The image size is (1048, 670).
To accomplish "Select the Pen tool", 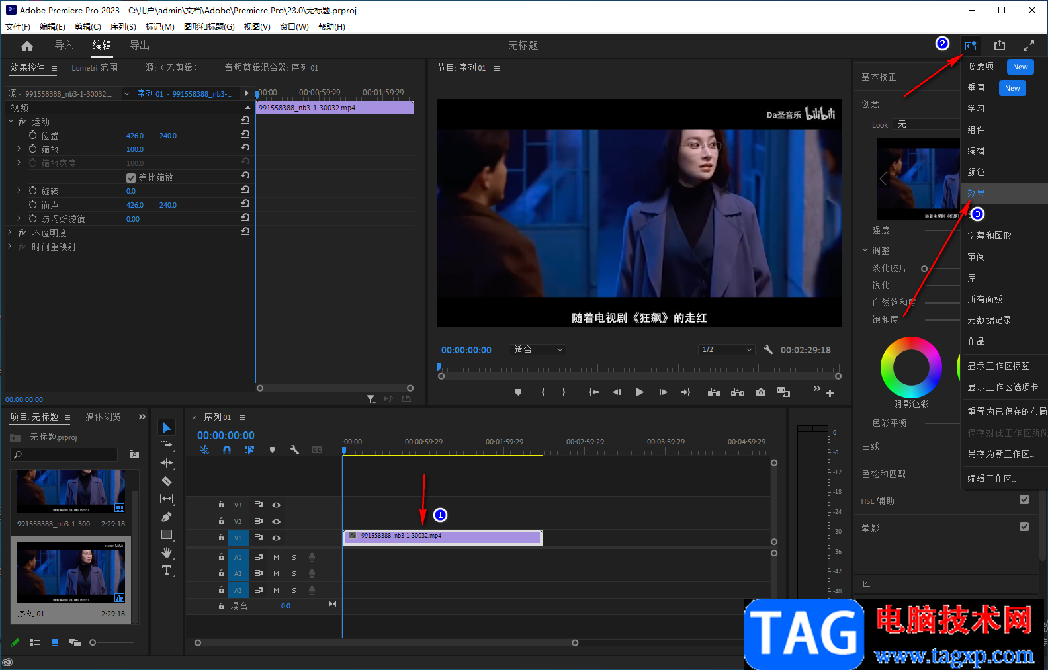I will pyautogui.click(x=167, y=517).
